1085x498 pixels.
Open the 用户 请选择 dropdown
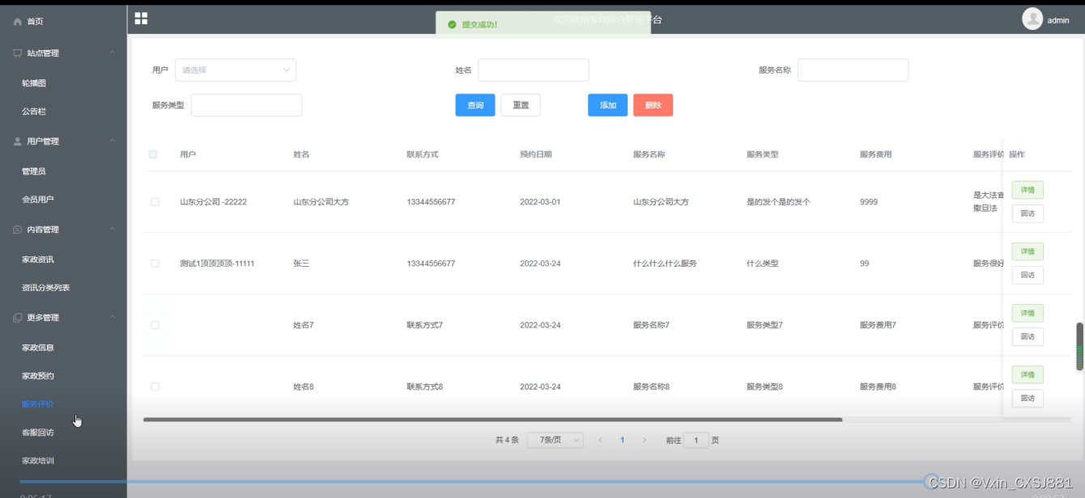coord(236,70)
